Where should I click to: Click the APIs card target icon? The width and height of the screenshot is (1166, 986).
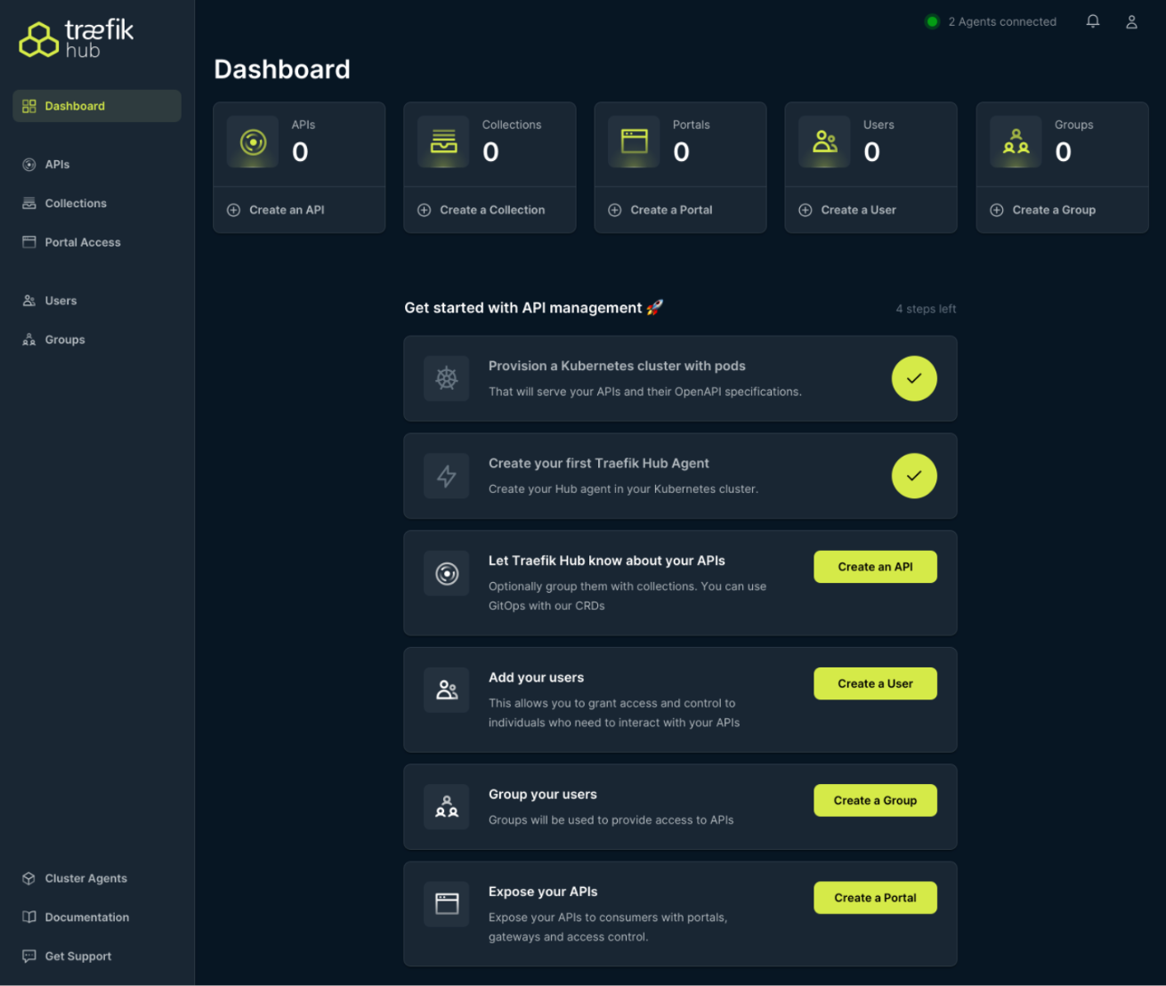coord(253,141)
